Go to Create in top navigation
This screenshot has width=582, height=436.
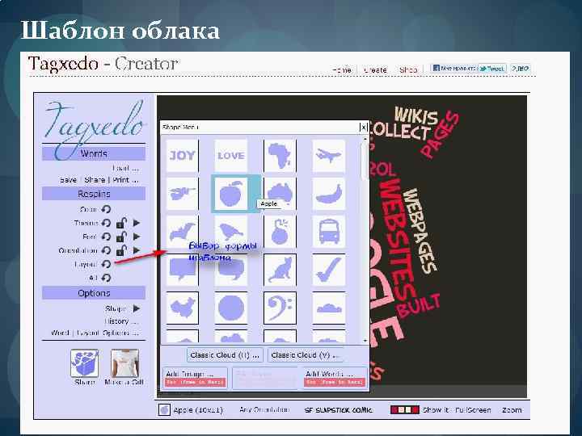pyautogui.click(x=375, y=69)
